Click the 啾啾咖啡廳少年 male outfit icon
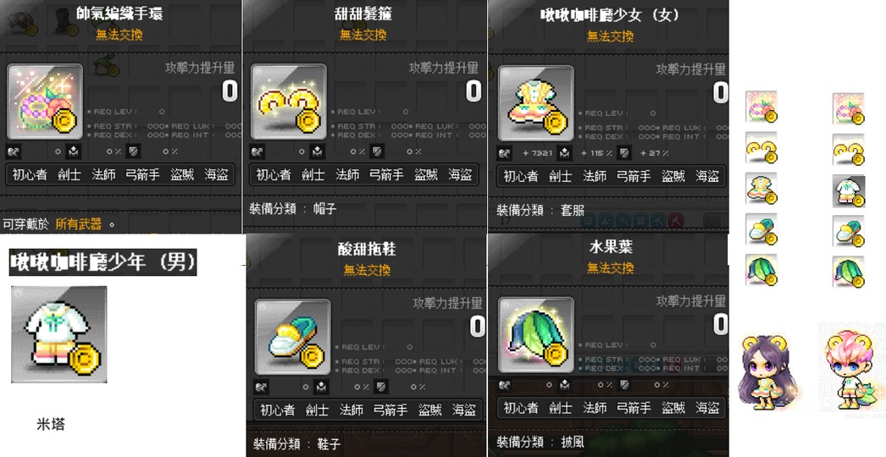Viewport: 886px width, 457px height. (x=59, y=334)
